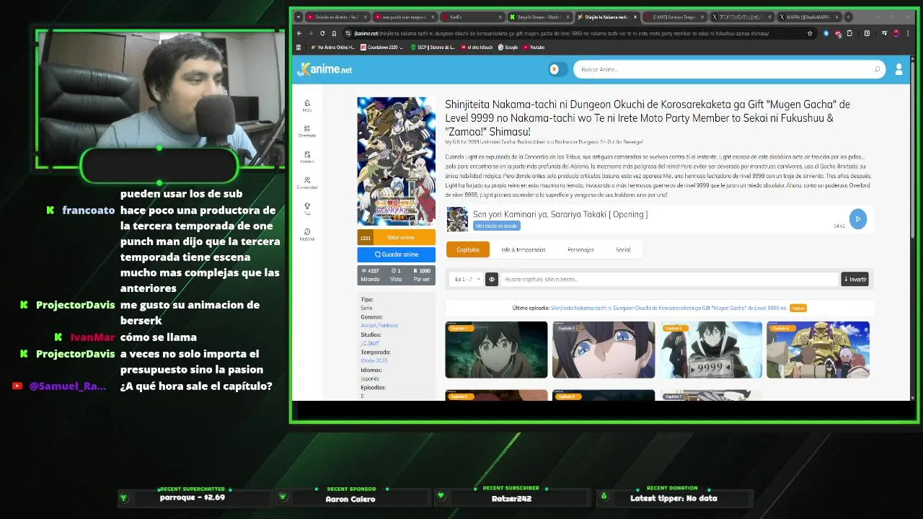The height and width of the screenshot is (519, 923).
Task: Open the Directorio sidebar icon
Action: coord(307,131)
